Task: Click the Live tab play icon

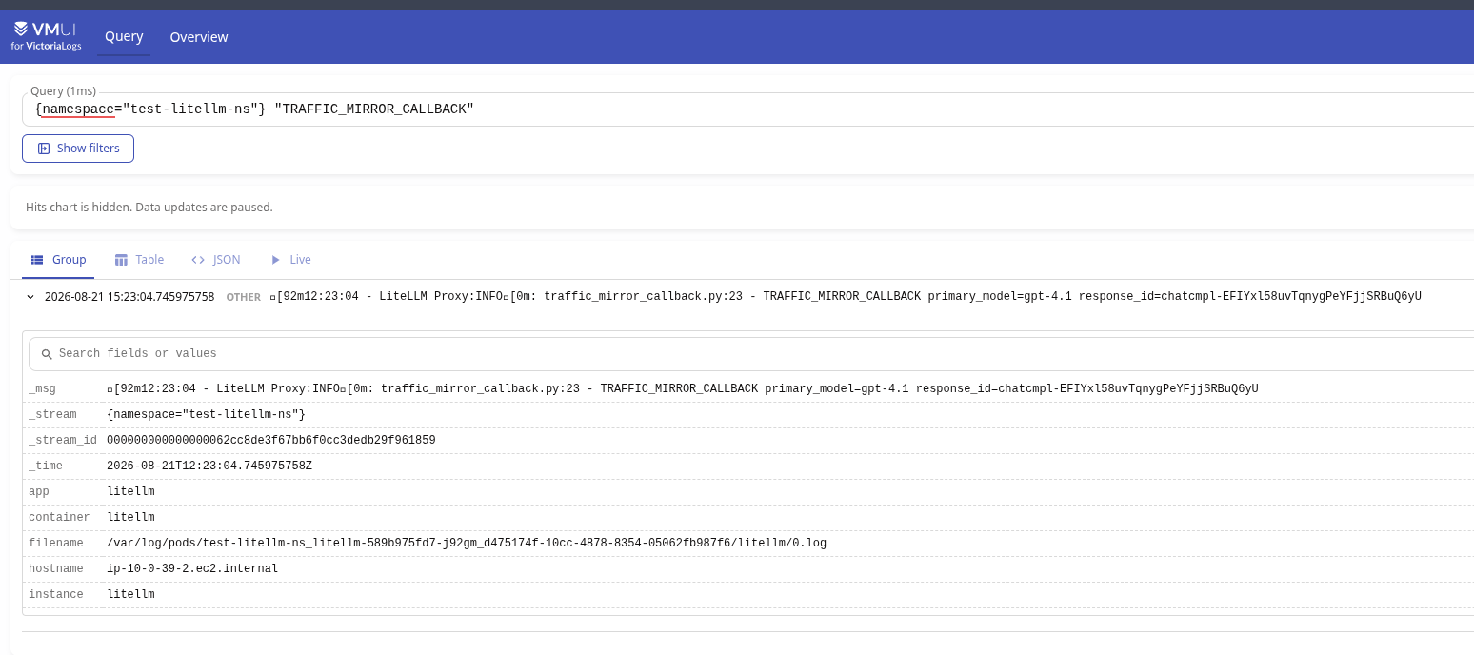Action: pos(276,260)
